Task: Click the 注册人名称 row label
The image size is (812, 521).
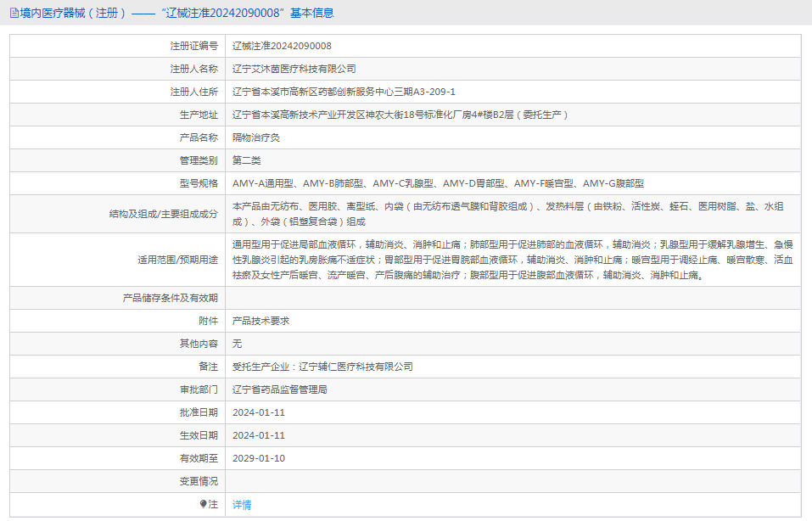Action: [194, 69]
